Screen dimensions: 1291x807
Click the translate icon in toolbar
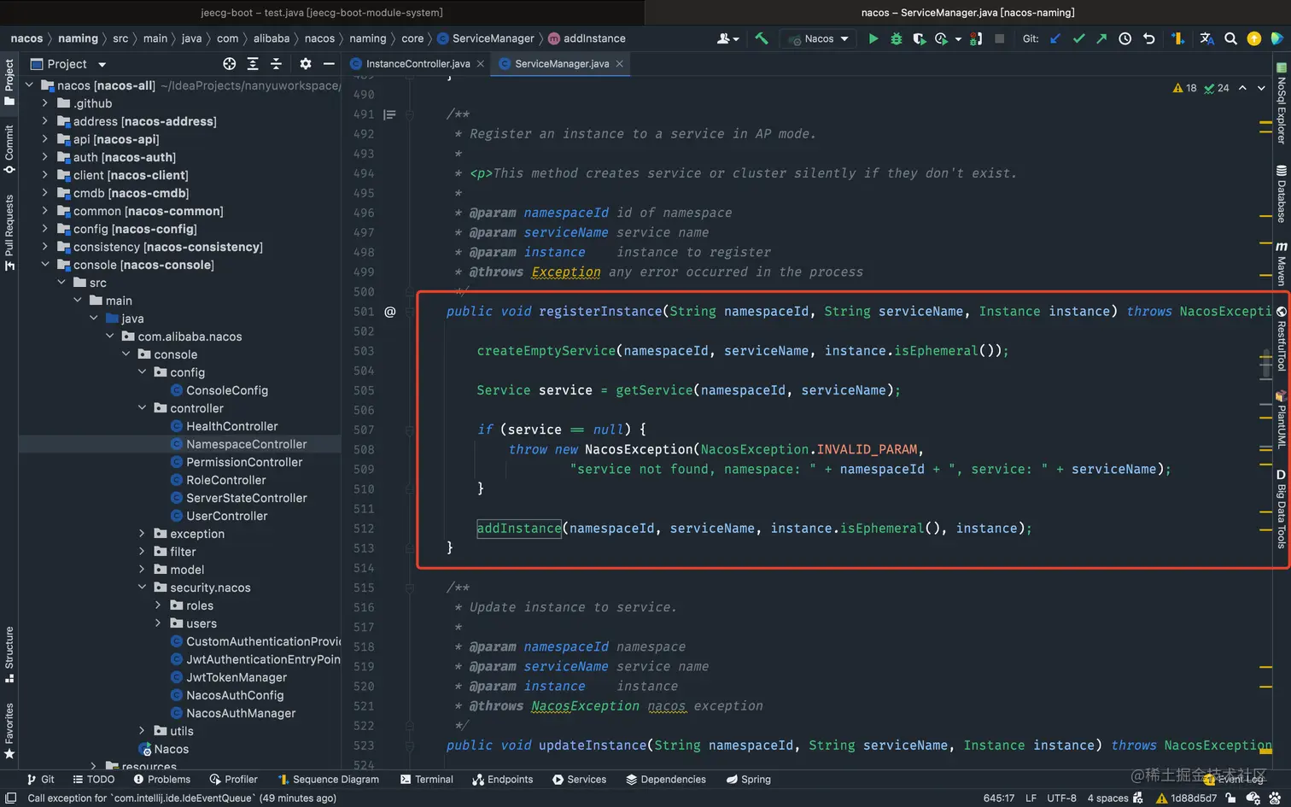1206,38
